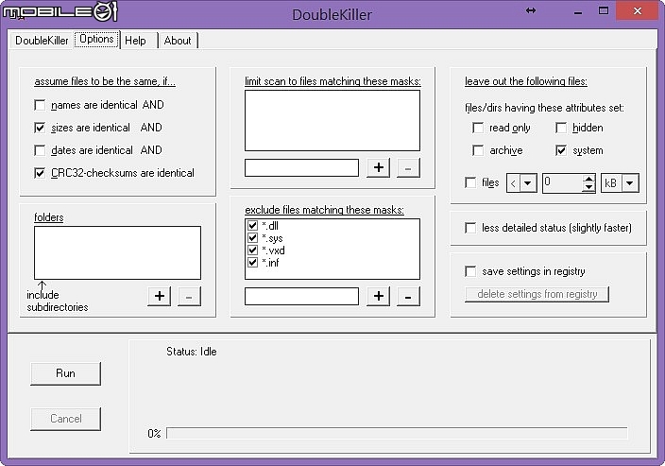This screenshot has height=466, width=665.
Task: Check the 'read only' attribute box
Action: click(478, 128)
